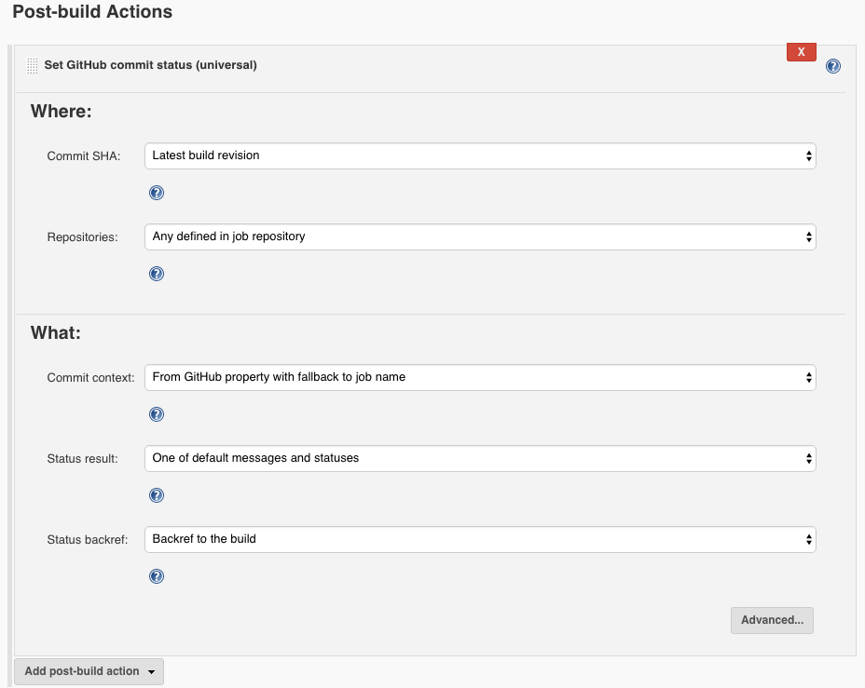Delete the Set GitHub commit status action
The image size is (865, 688).
[x=801, y=52]
